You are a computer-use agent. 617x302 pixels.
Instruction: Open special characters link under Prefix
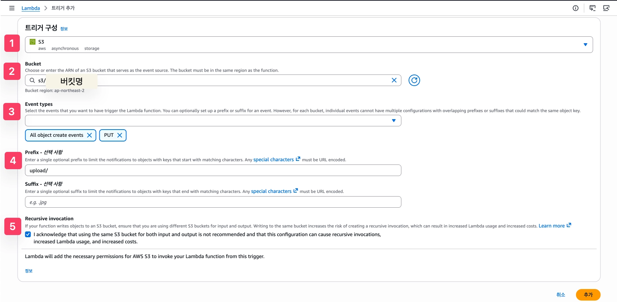tap(274, 159)
